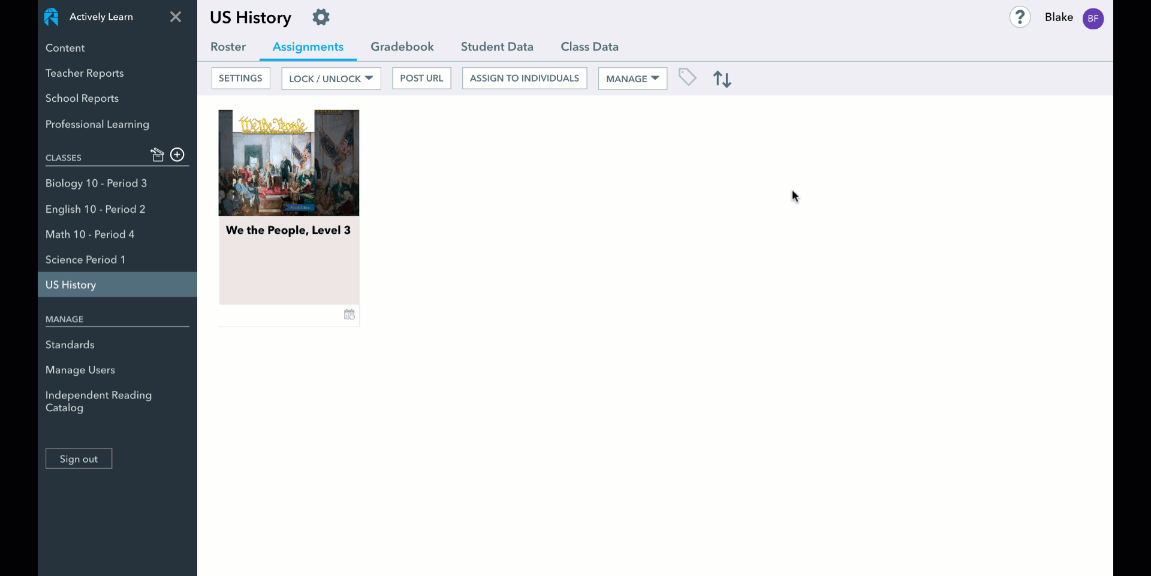The width and height of the screenshot is (1151, 576).
Task: Open the US History class settings gear
Action: 321,17
